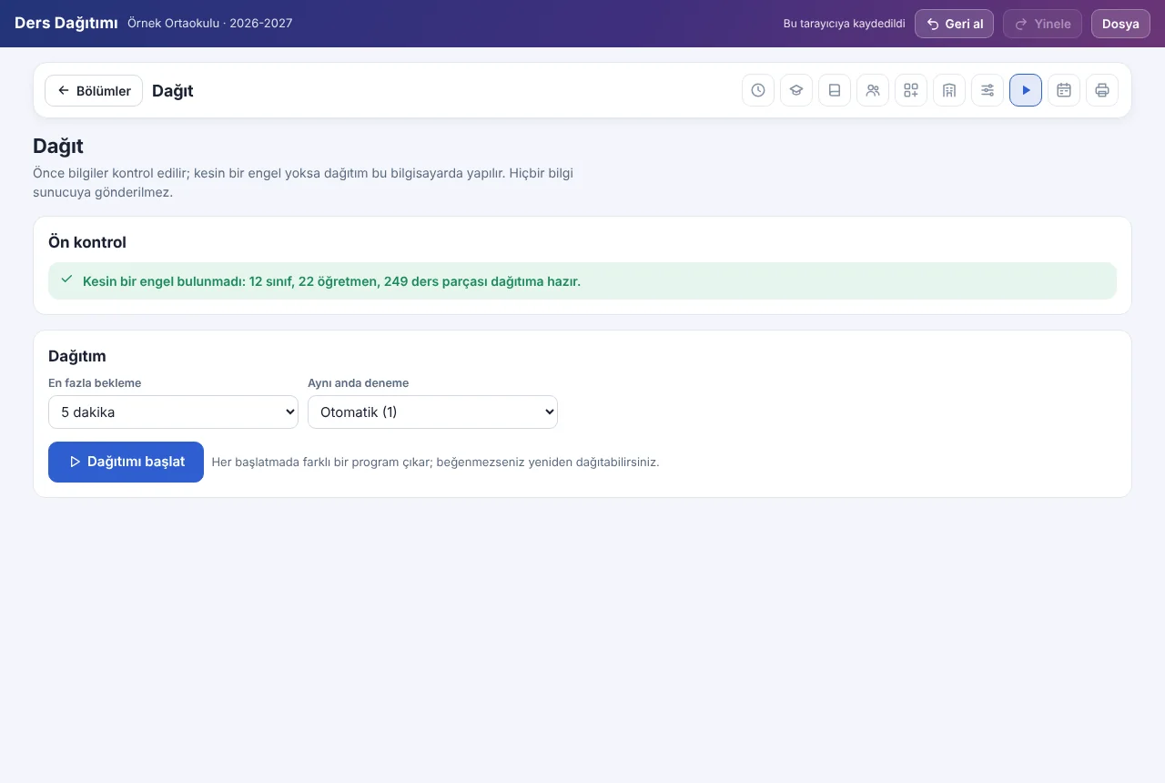Open the En fazla bekleme dropdown
This screenshot has height=783, width=1165.
(x=173, y=412)
